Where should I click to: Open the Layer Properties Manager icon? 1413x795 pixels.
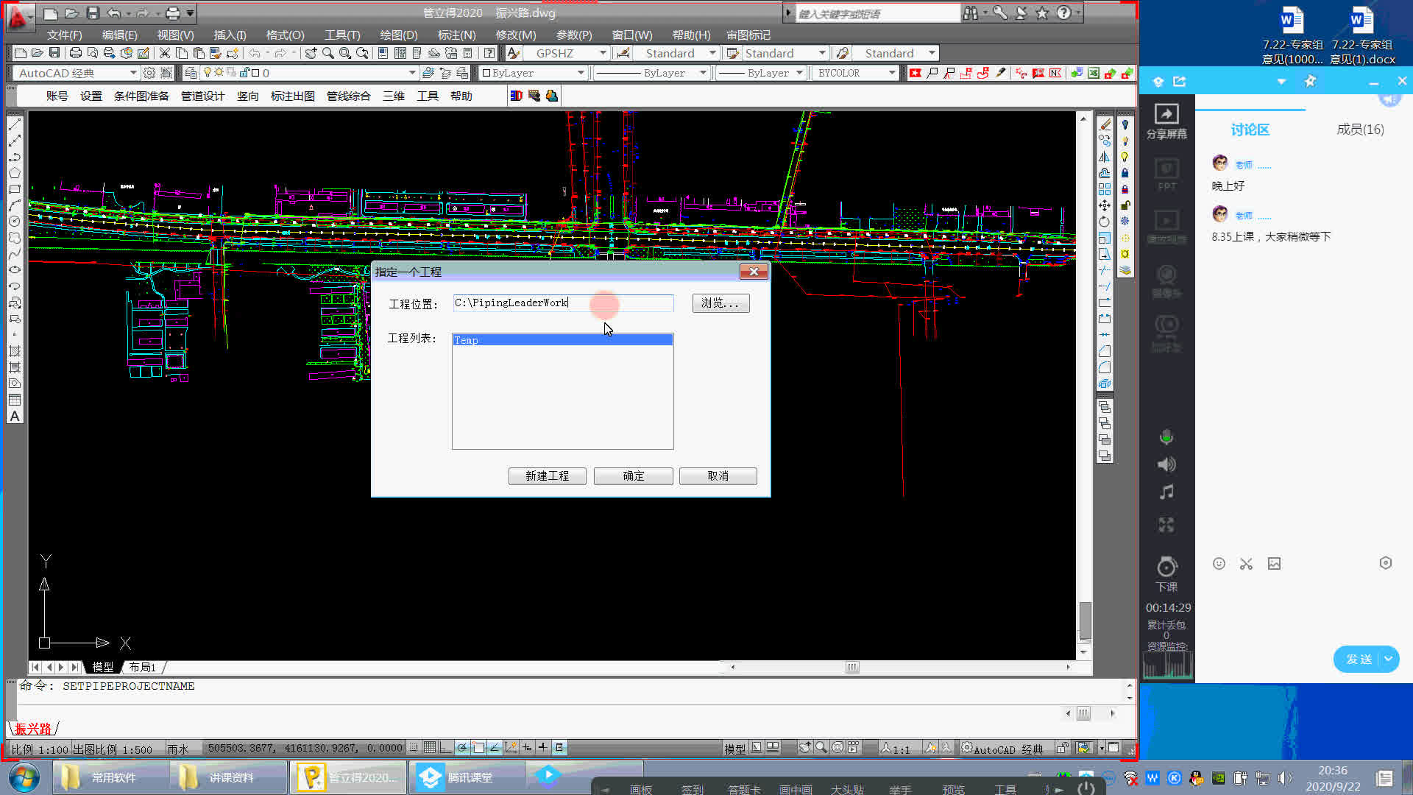click(191, 73)
